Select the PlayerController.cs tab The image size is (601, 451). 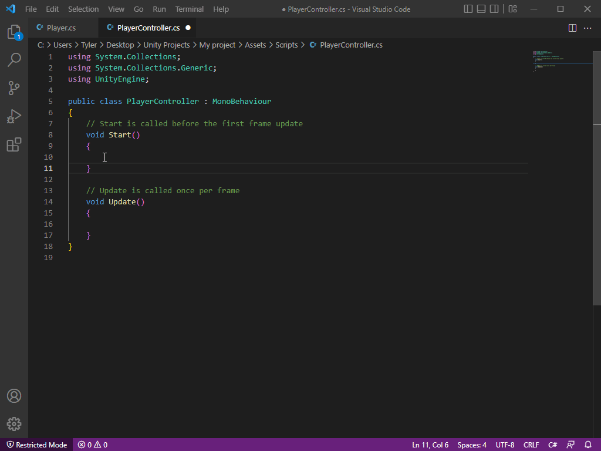tap(148, 28)
